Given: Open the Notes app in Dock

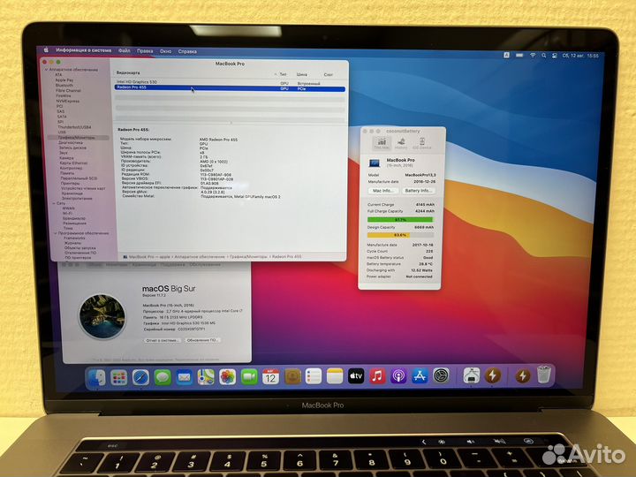Looking at the screenshot, I should (x=335, y=377).
